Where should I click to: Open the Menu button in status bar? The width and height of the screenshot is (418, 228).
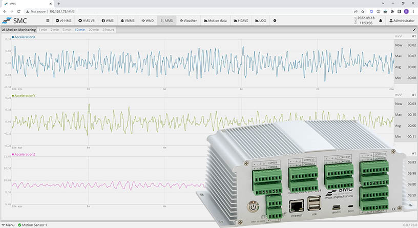click(8, 225)
